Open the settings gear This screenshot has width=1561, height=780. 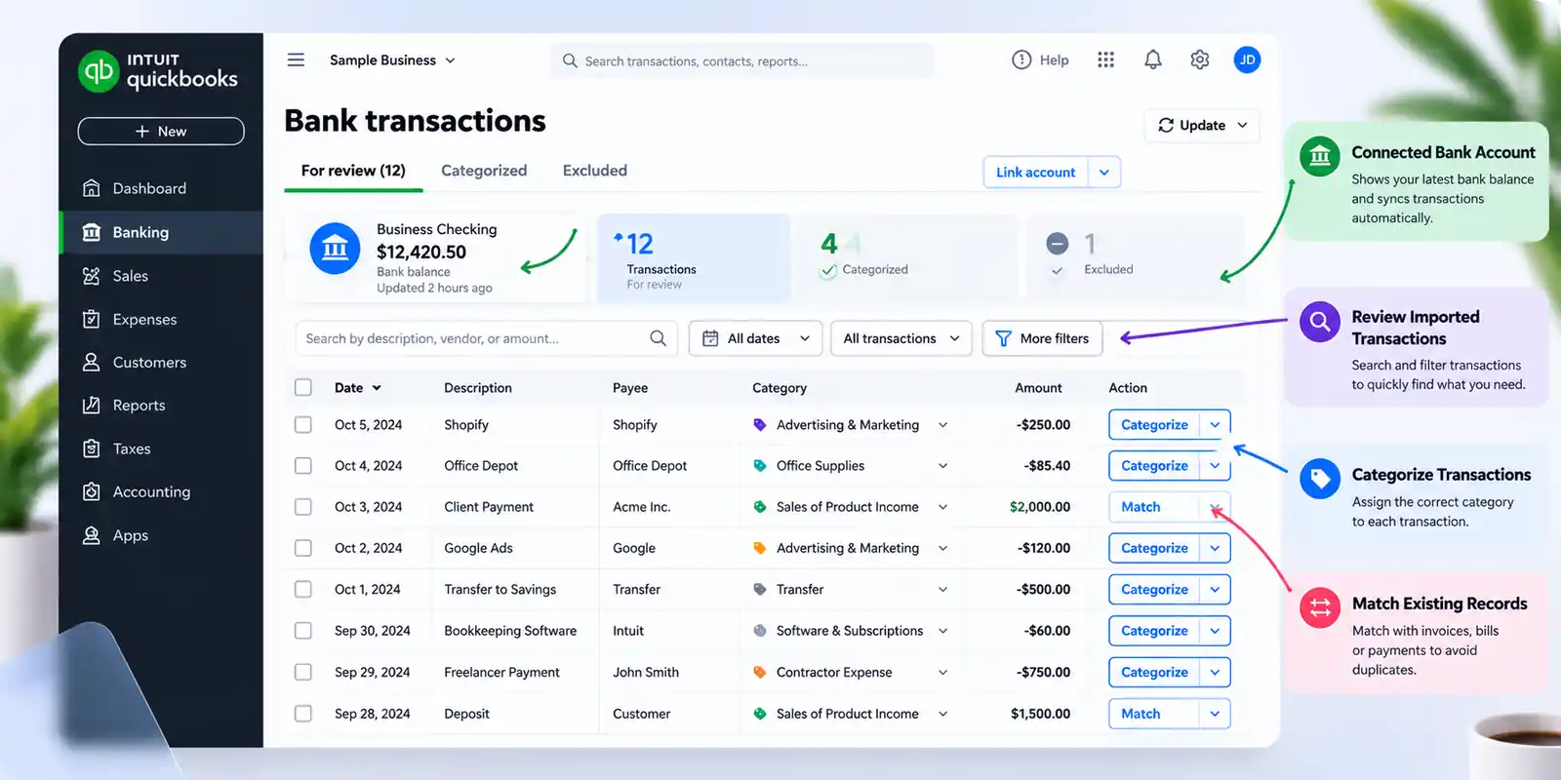coord(1200,60)
